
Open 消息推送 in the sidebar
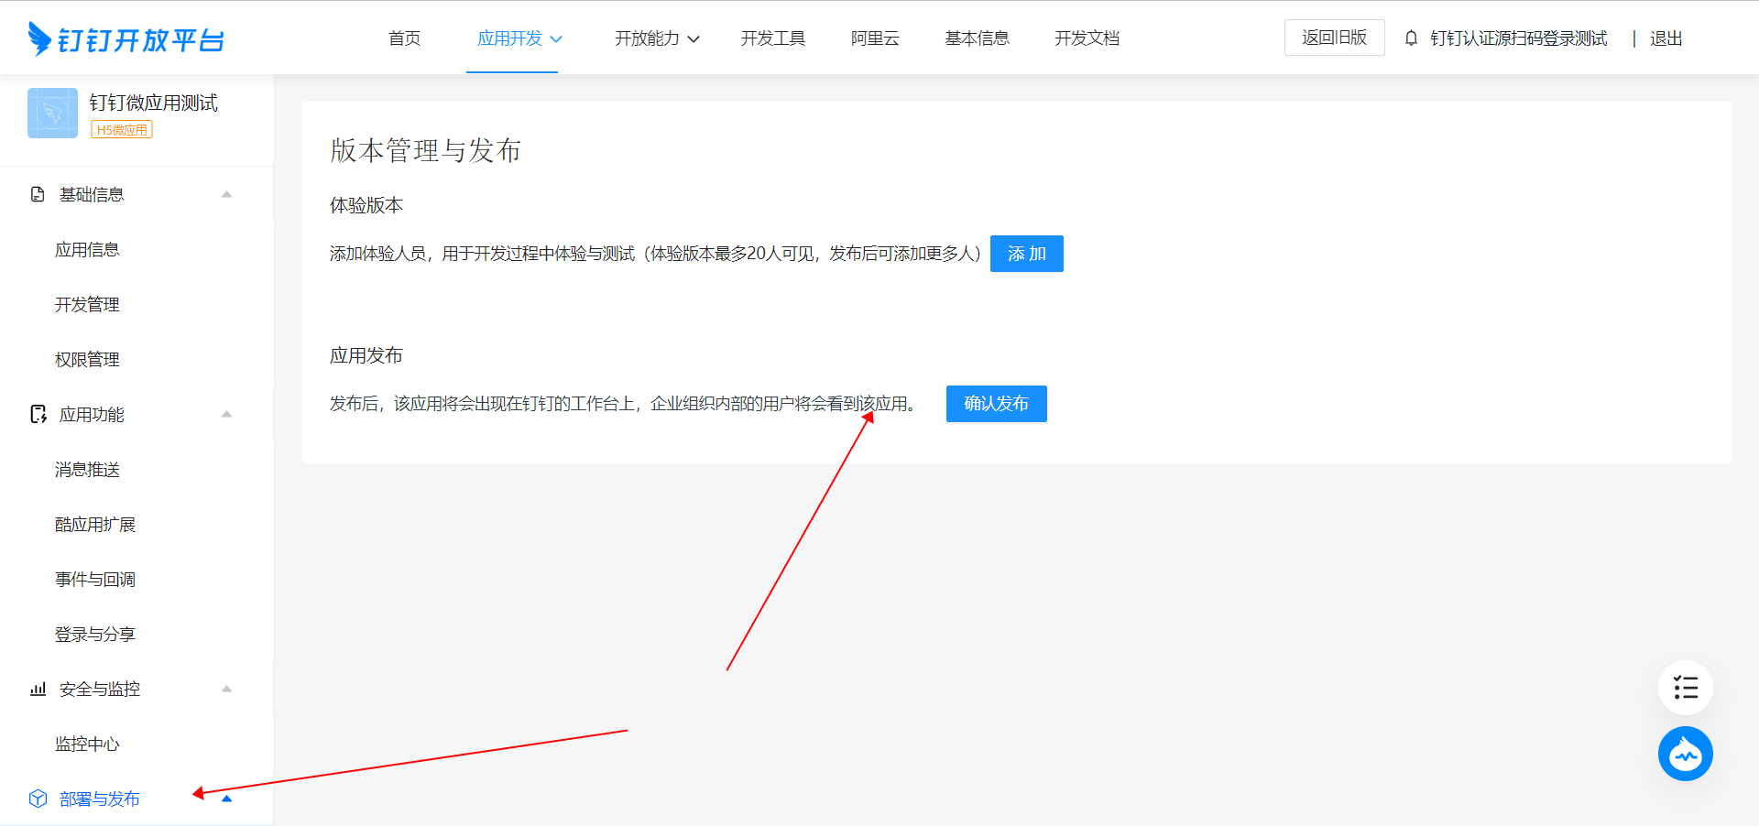coord(87,469)
